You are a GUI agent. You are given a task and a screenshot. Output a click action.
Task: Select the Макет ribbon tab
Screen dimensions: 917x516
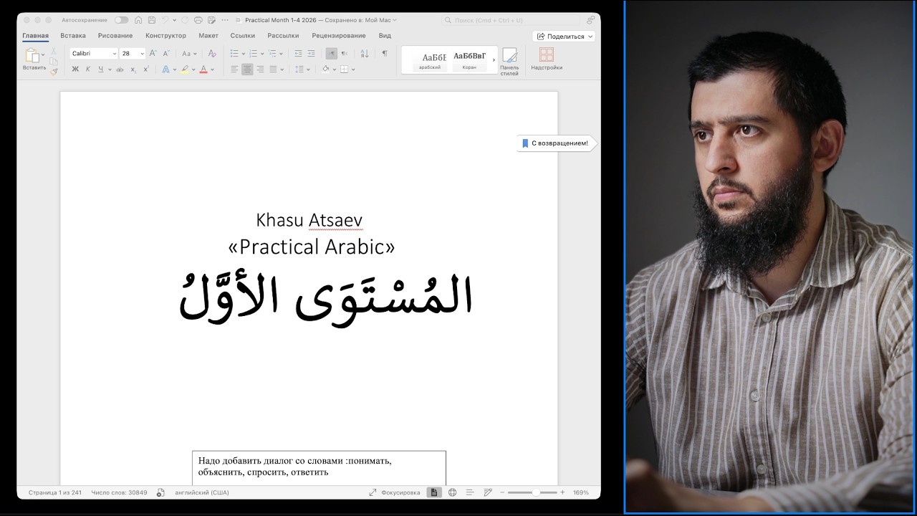(x=208, y=36)
